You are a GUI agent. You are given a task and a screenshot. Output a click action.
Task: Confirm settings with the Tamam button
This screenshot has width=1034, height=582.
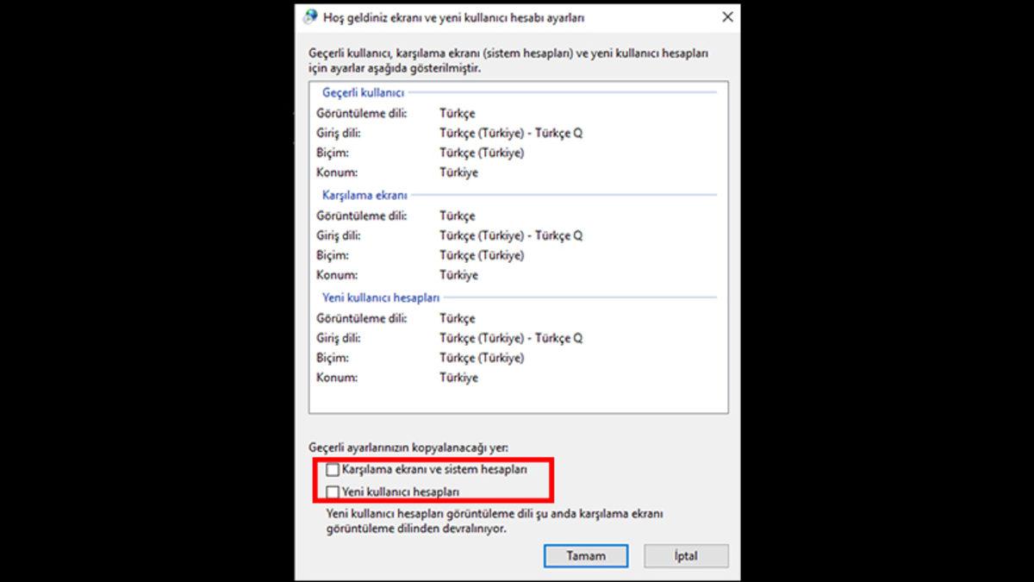[x=586, y=556]
